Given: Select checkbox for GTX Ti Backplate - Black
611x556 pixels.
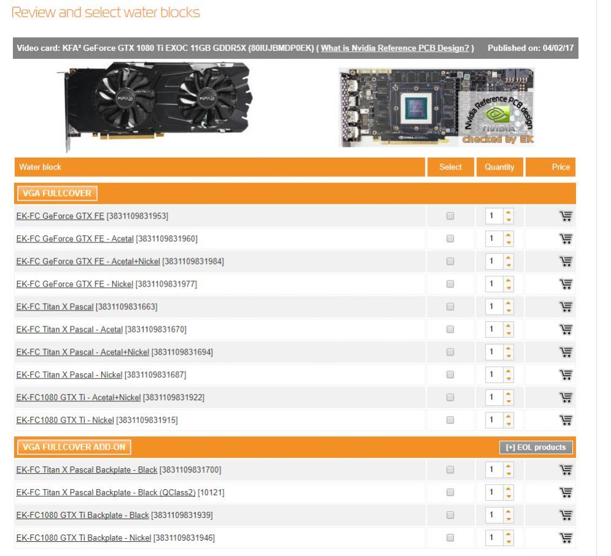Looking at the screenshot, I should 450,515.
